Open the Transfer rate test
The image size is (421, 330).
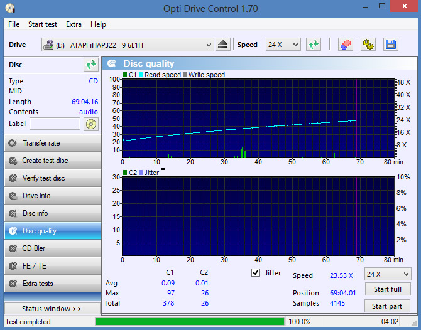click(x=53, y=143)
